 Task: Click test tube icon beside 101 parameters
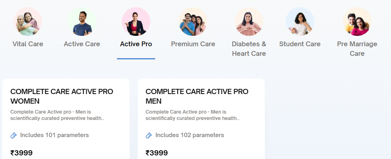pyautogui.click(x=14, y=135)
